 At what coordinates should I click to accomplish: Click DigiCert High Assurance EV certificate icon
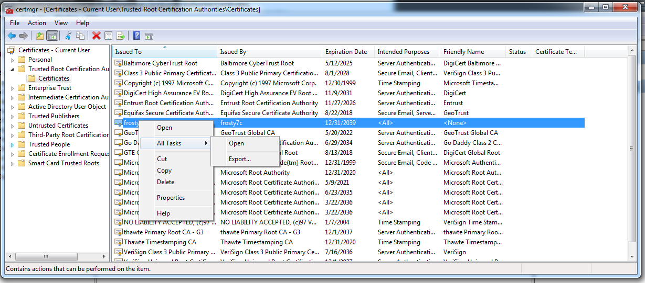(x=119, y=93)
